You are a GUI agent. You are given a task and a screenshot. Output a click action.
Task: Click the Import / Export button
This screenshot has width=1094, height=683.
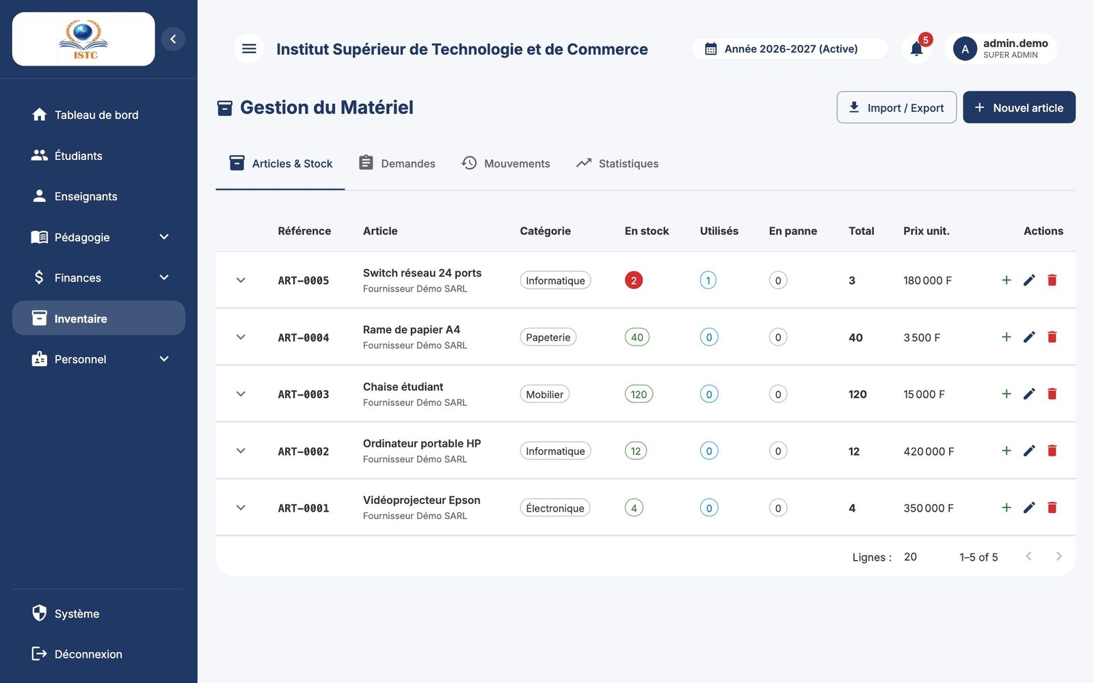pyautogui.click(x=896, y=107)
